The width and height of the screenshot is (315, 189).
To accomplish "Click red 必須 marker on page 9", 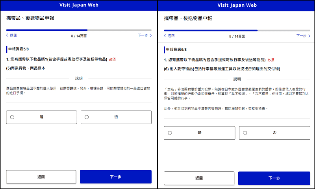I will [271, 60].
